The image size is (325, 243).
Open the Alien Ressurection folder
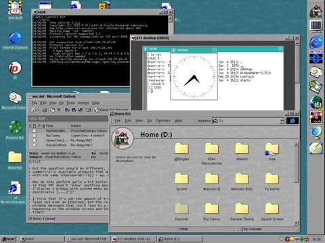[x=211, y=154]
